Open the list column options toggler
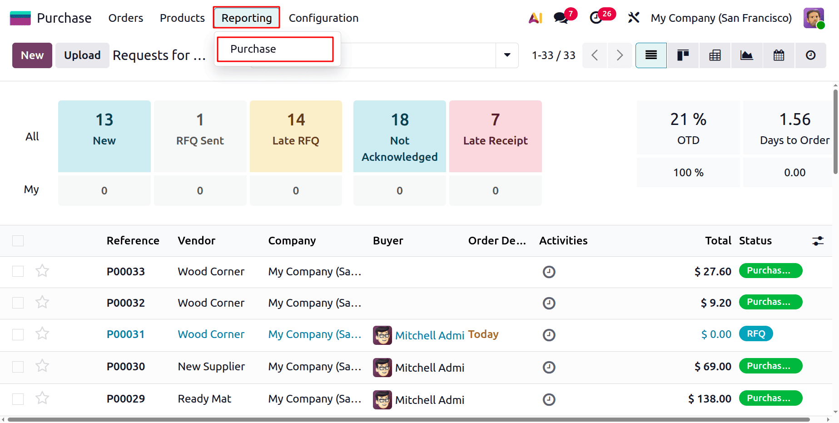The image size is (839, 423). coord(817,240)
